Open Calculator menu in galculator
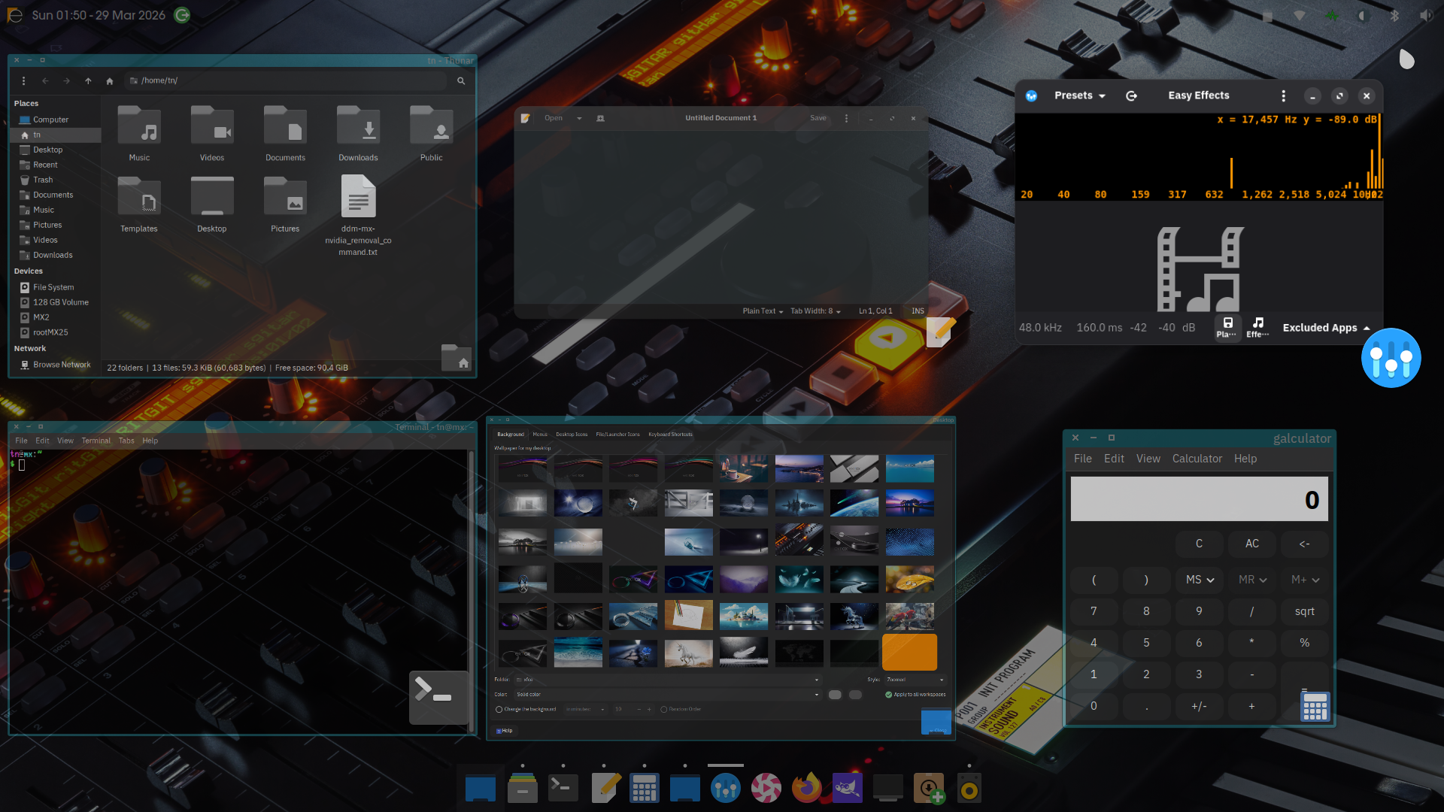This screenshot has height=812, width=1444. click(1197, 459)
